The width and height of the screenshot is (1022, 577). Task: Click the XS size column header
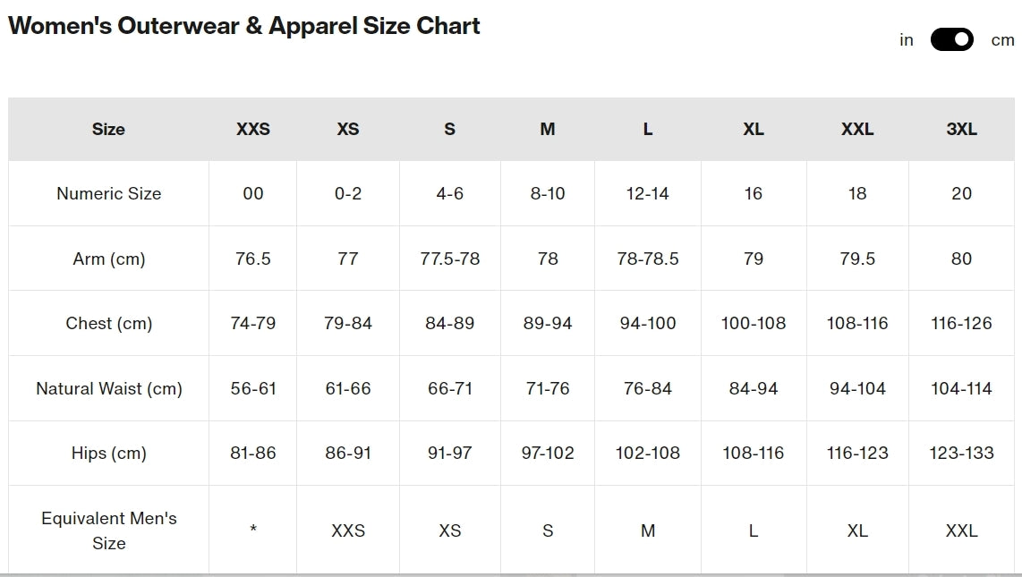[x=348, y=129]
